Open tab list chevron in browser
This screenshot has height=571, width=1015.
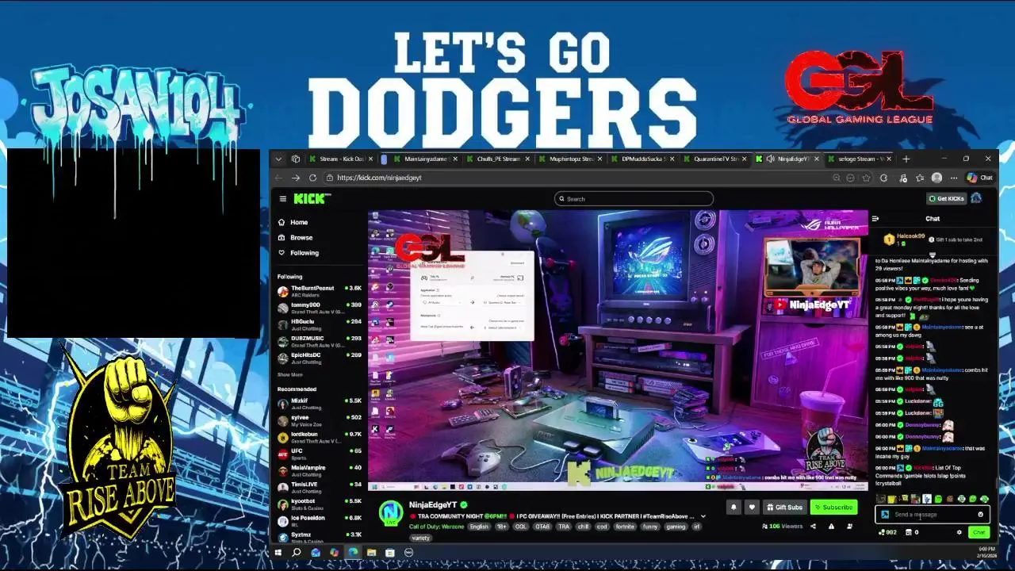pyautogui.click(x=278, y=159)
